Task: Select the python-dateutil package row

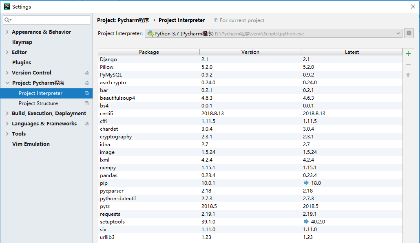Action: 250,199
